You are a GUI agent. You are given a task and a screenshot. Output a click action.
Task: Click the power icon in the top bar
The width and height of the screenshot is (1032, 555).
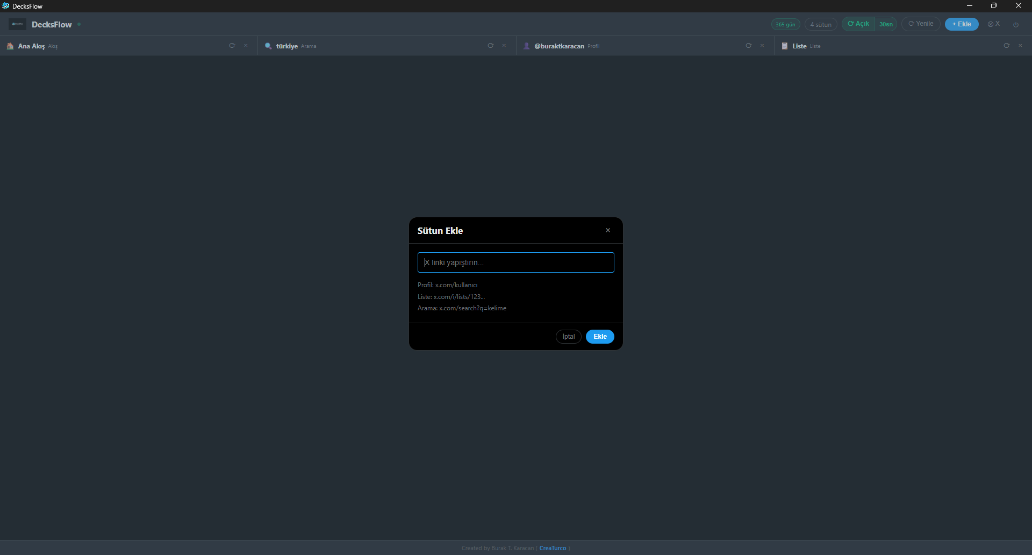1016,25
